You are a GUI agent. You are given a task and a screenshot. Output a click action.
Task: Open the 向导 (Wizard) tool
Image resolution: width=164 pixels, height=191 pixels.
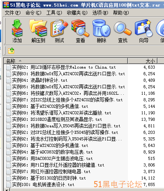[x=144, y=31]
